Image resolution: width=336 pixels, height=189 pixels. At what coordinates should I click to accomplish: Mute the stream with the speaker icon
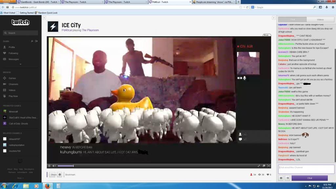pos(54,166)
